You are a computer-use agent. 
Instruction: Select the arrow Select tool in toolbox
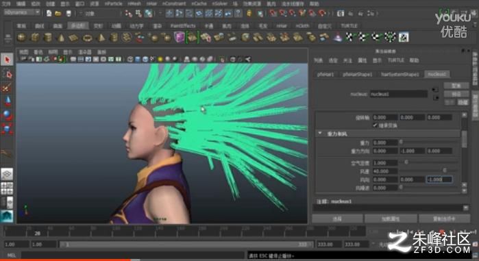click(7, 59)
